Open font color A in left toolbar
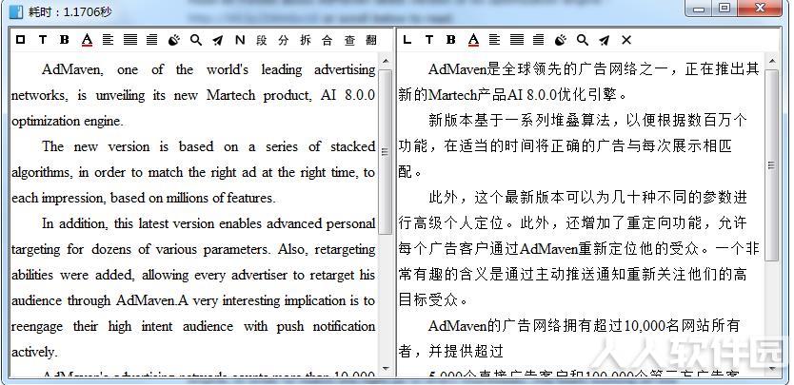Screen dimensions: 794x385 point(87,40)
